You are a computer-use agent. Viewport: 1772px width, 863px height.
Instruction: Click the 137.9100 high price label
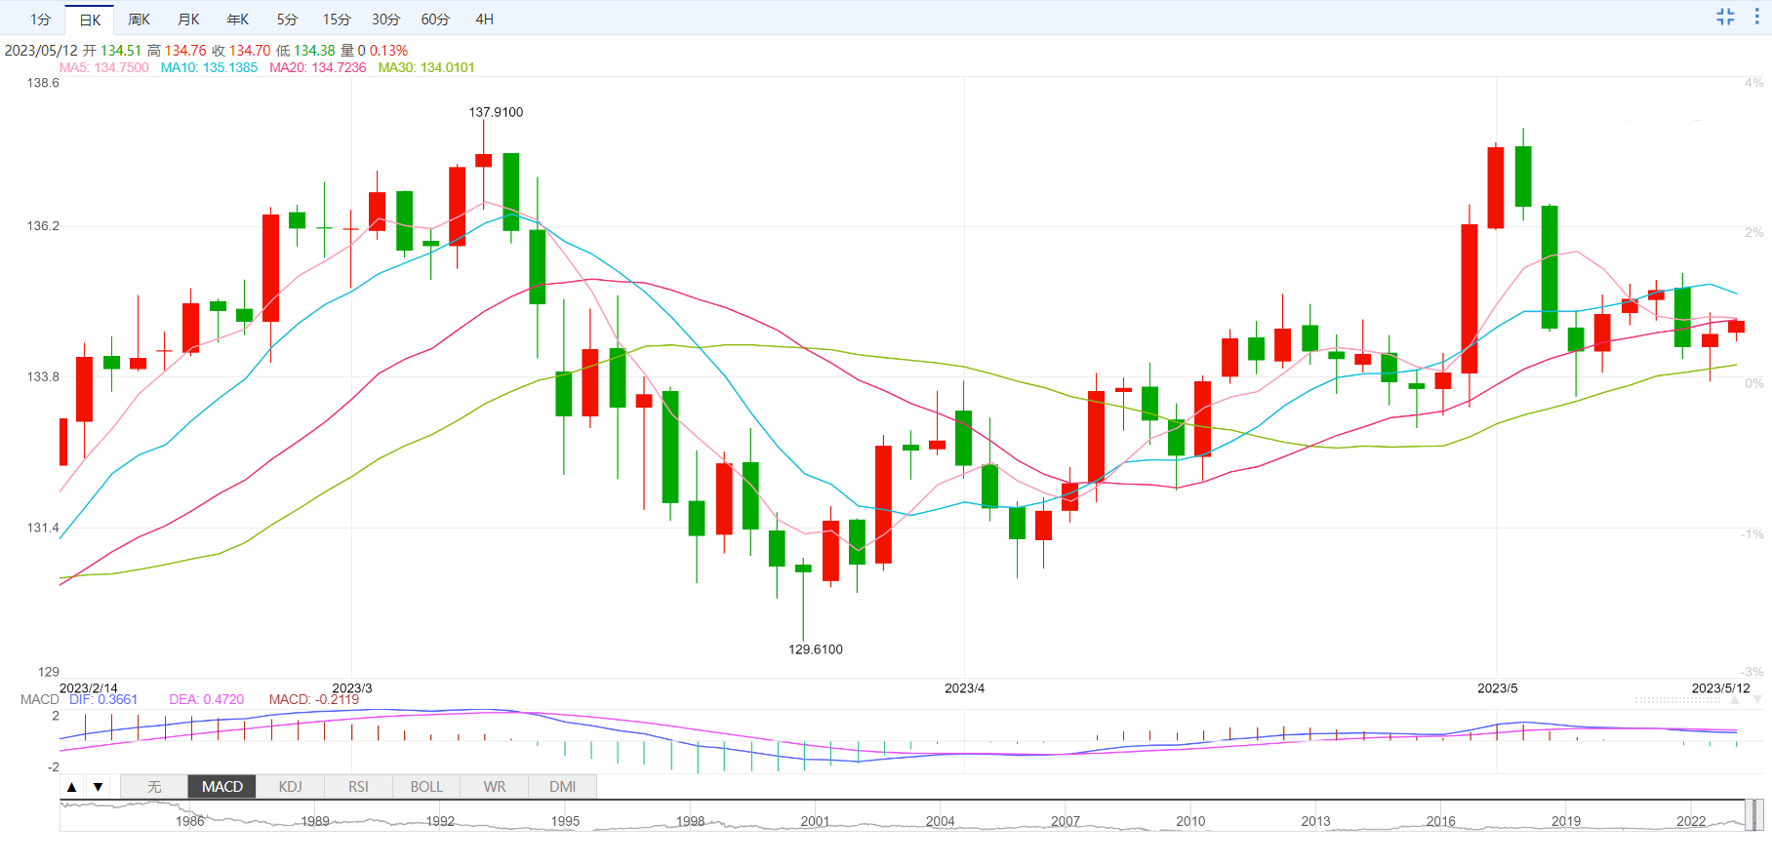pos(496,112)
